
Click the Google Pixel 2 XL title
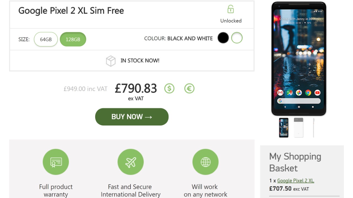click(x=71, y=11)
